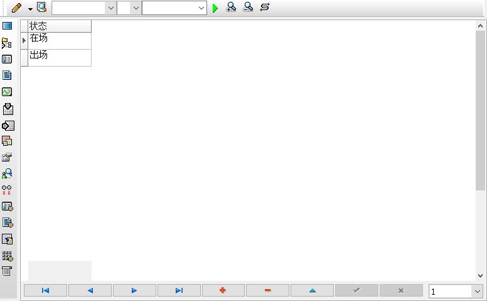Click the table with blue arrow sidebar icon
The height and width of the screenshot is (301, 487).
[x=7, y=239]
